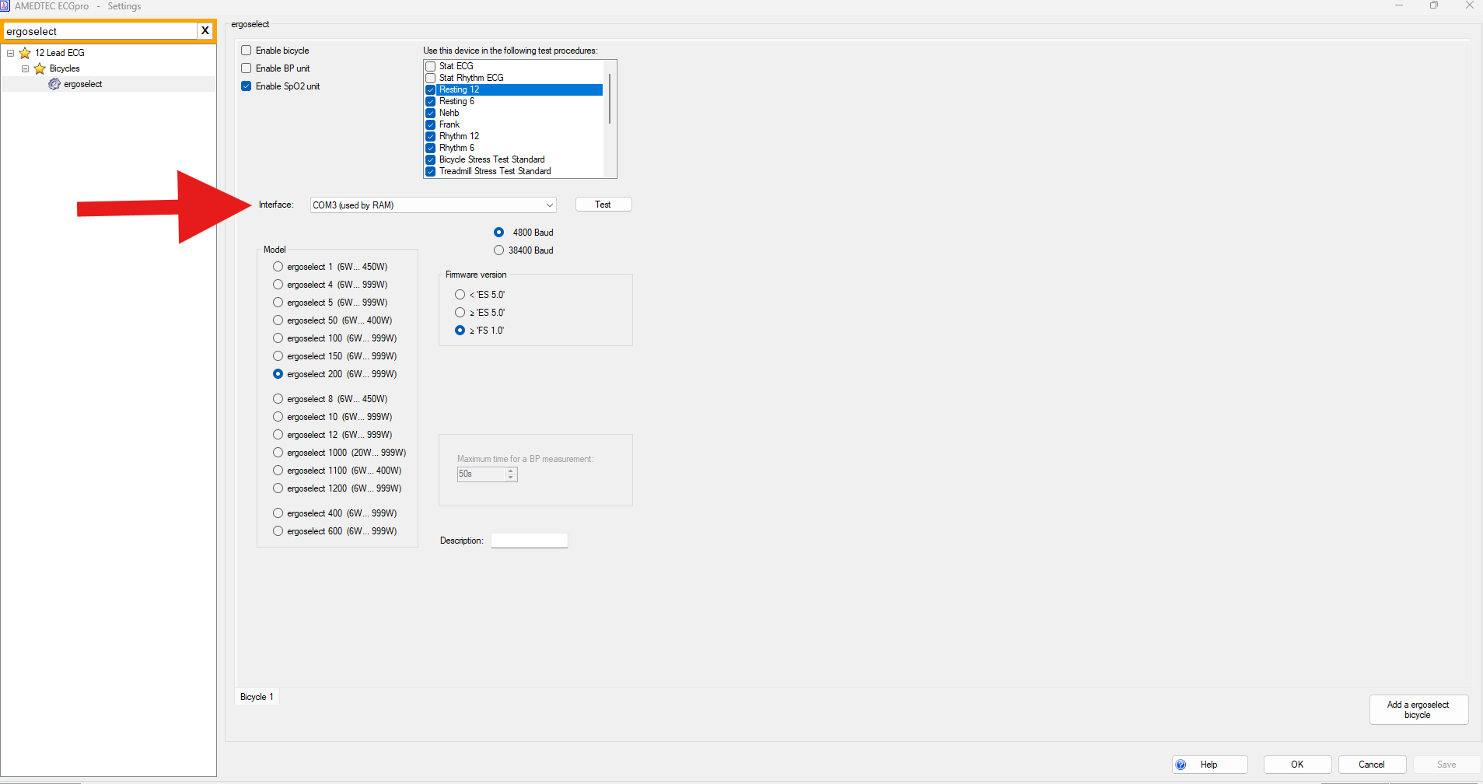1483x784 pixels.
Task: Select model ergoselect 1 (6W...450W)
Action: tap(278, 267)
